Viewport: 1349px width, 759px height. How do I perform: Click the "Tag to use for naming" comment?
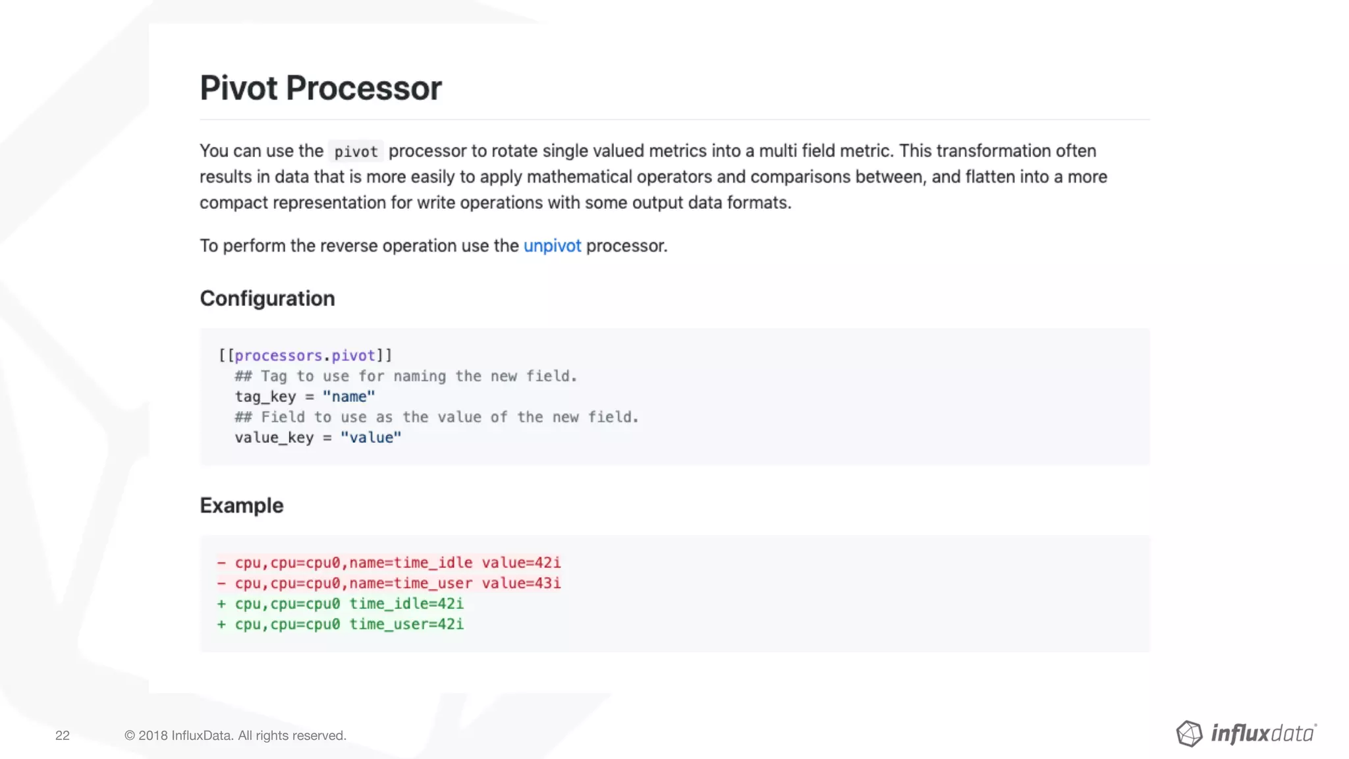[x=406, y=376]
